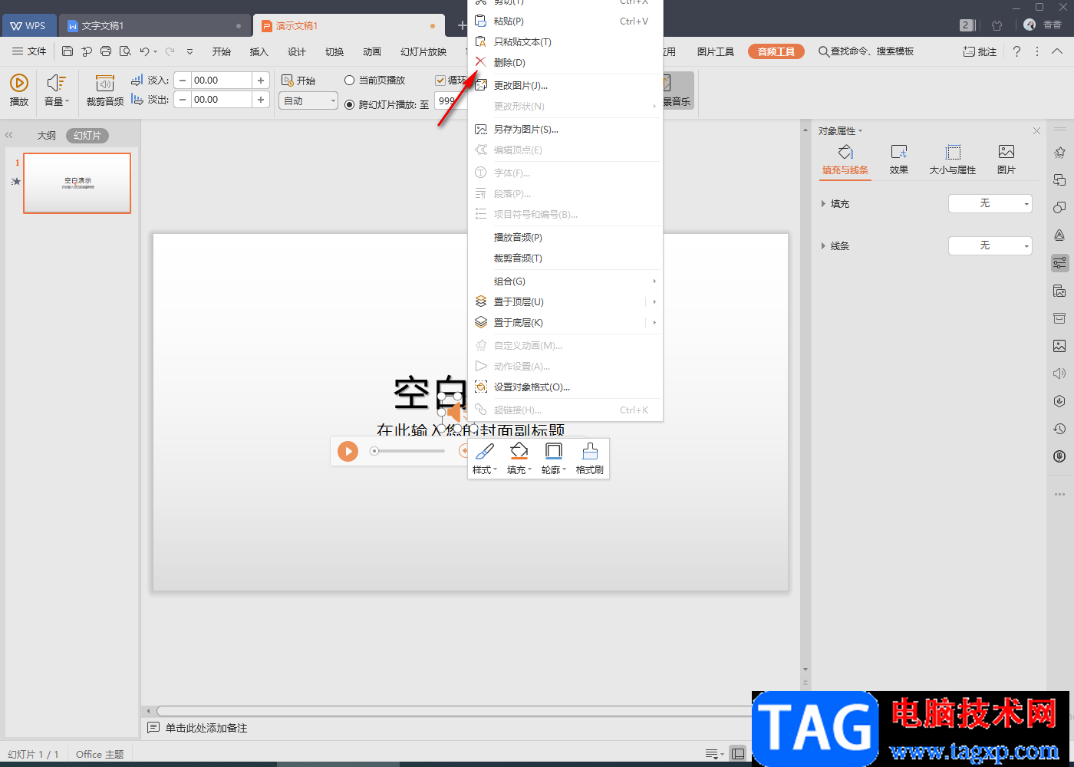Open the Audio Tools (音频工具) tab
Viewport: 1074px width, 767px height.
coord(776,51)
